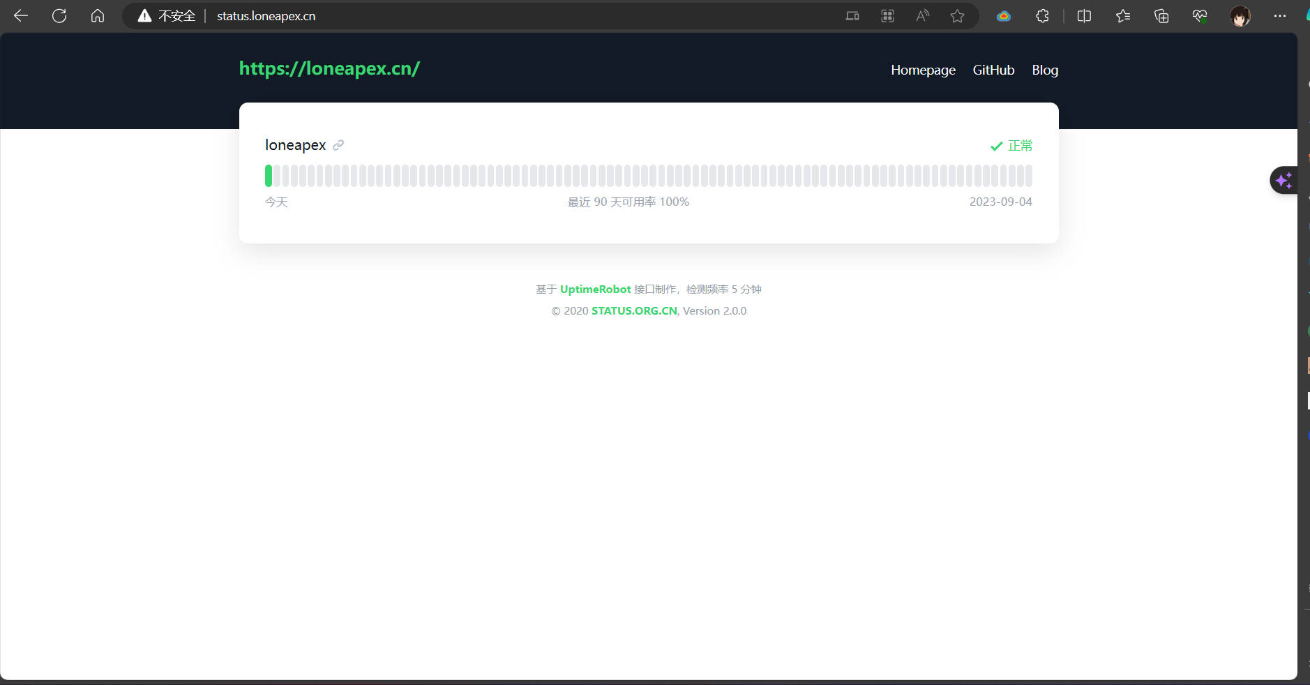Screen dimensions: 1310x685
Task: Add this page to favorites star
Action: click(x=957, y=16)
